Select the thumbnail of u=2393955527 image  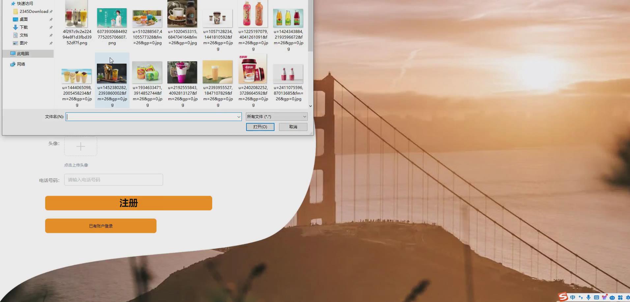pyautogui.click(x=218, y=72)
